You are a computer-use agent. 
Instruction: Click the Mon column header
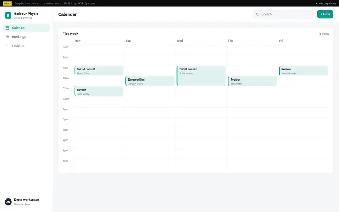pos(78,41)
